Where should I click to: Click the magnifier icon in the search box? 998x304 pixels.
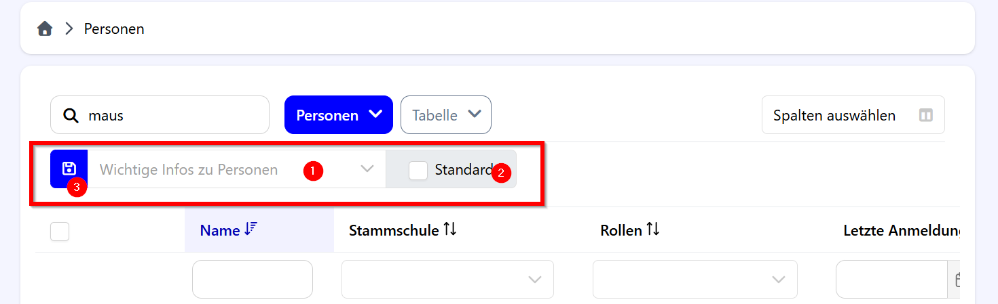(x=71, y=116)
